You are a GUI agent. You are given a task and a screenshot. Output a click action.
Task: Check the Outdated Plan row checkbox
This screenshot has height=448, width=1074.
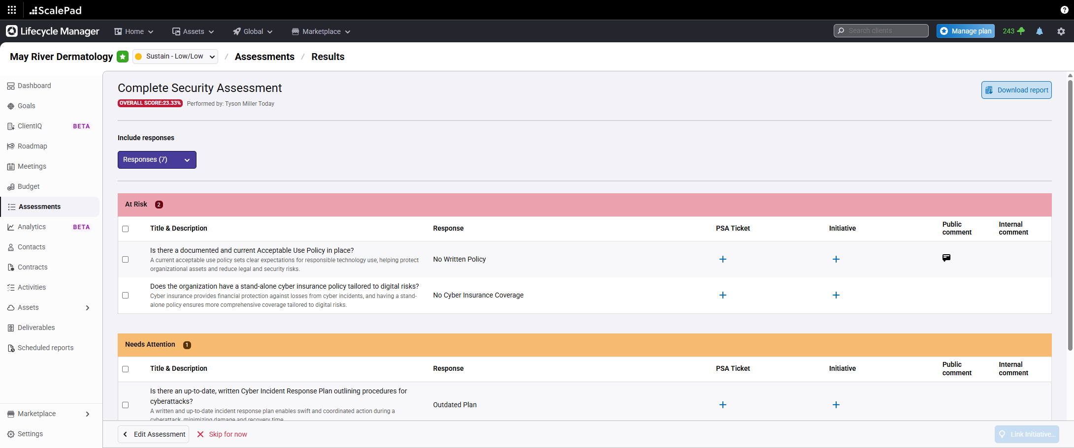point(126,405)
